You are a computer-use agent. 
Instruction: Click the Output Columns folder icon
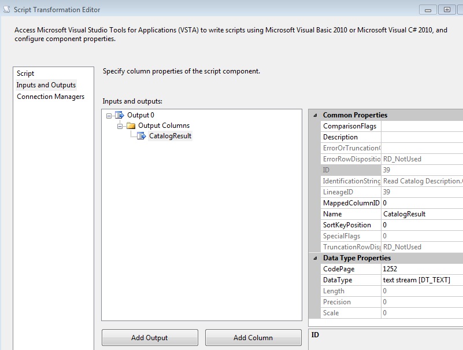click(131, 126)
